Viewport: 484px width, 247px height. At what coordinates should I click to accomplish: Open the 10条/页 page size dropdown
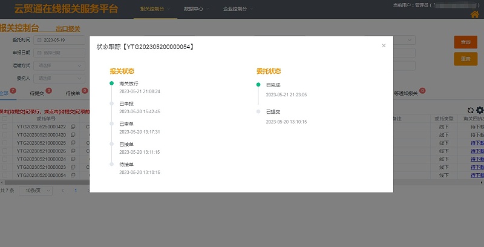pyautogui.click(x=36, y=191)
